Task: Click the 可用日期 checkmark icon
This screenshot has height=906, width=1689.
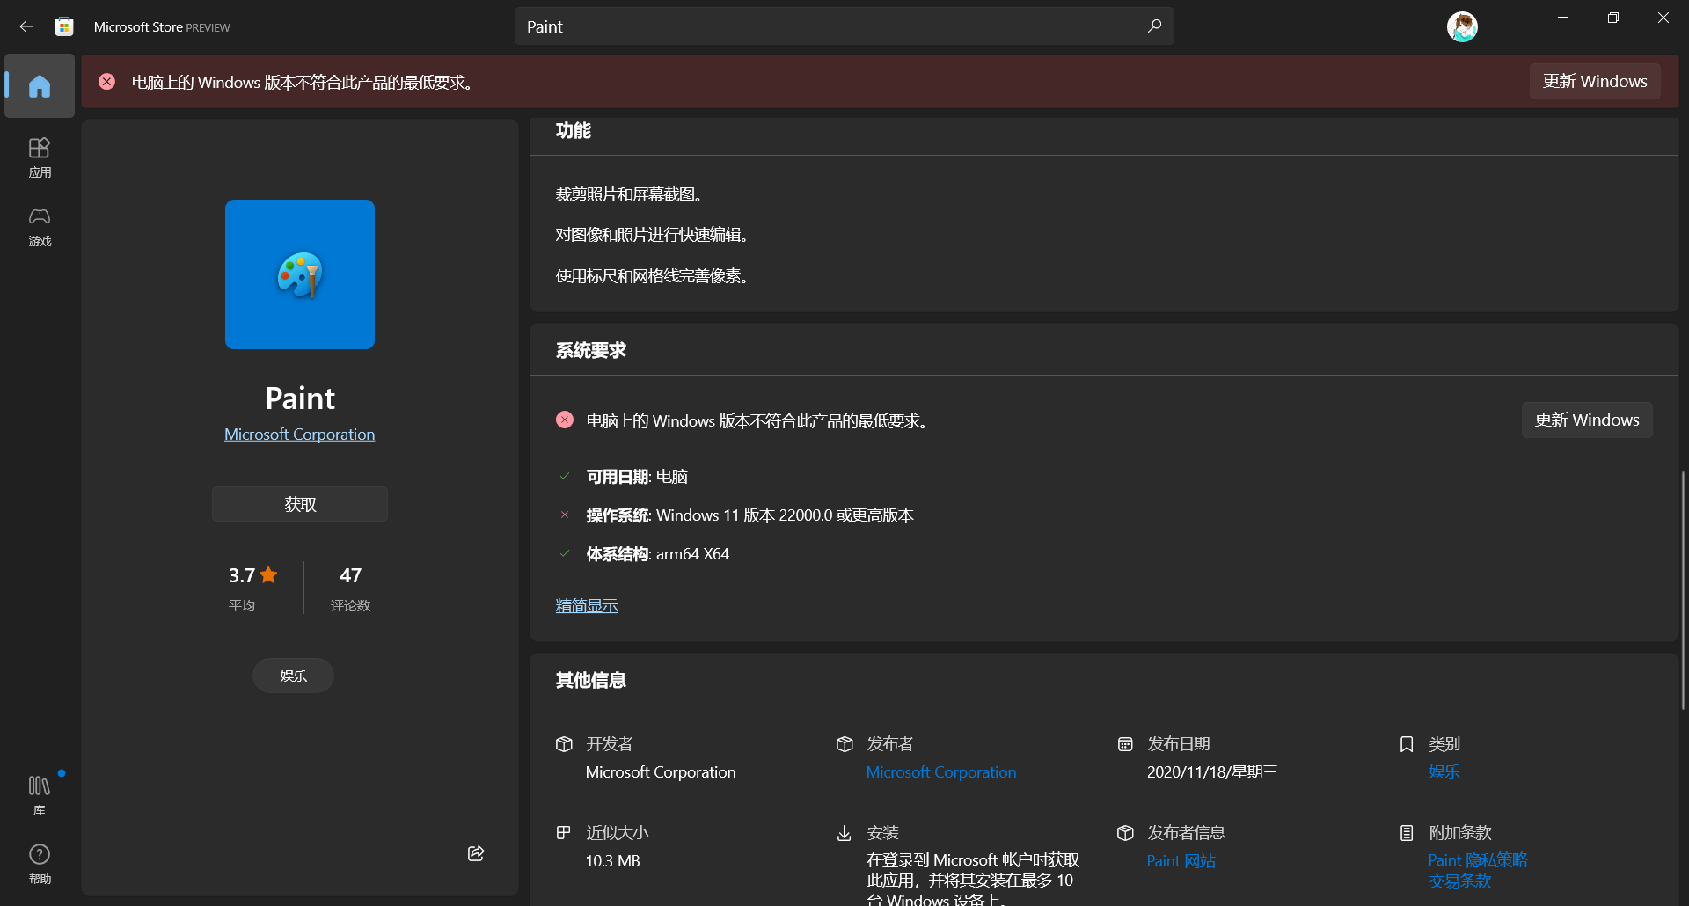Action: [x=565, y=476]
